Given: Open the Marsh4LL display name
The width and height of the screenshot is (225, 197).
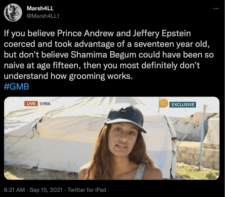Looking at the screenshot, I should [40, 8].
